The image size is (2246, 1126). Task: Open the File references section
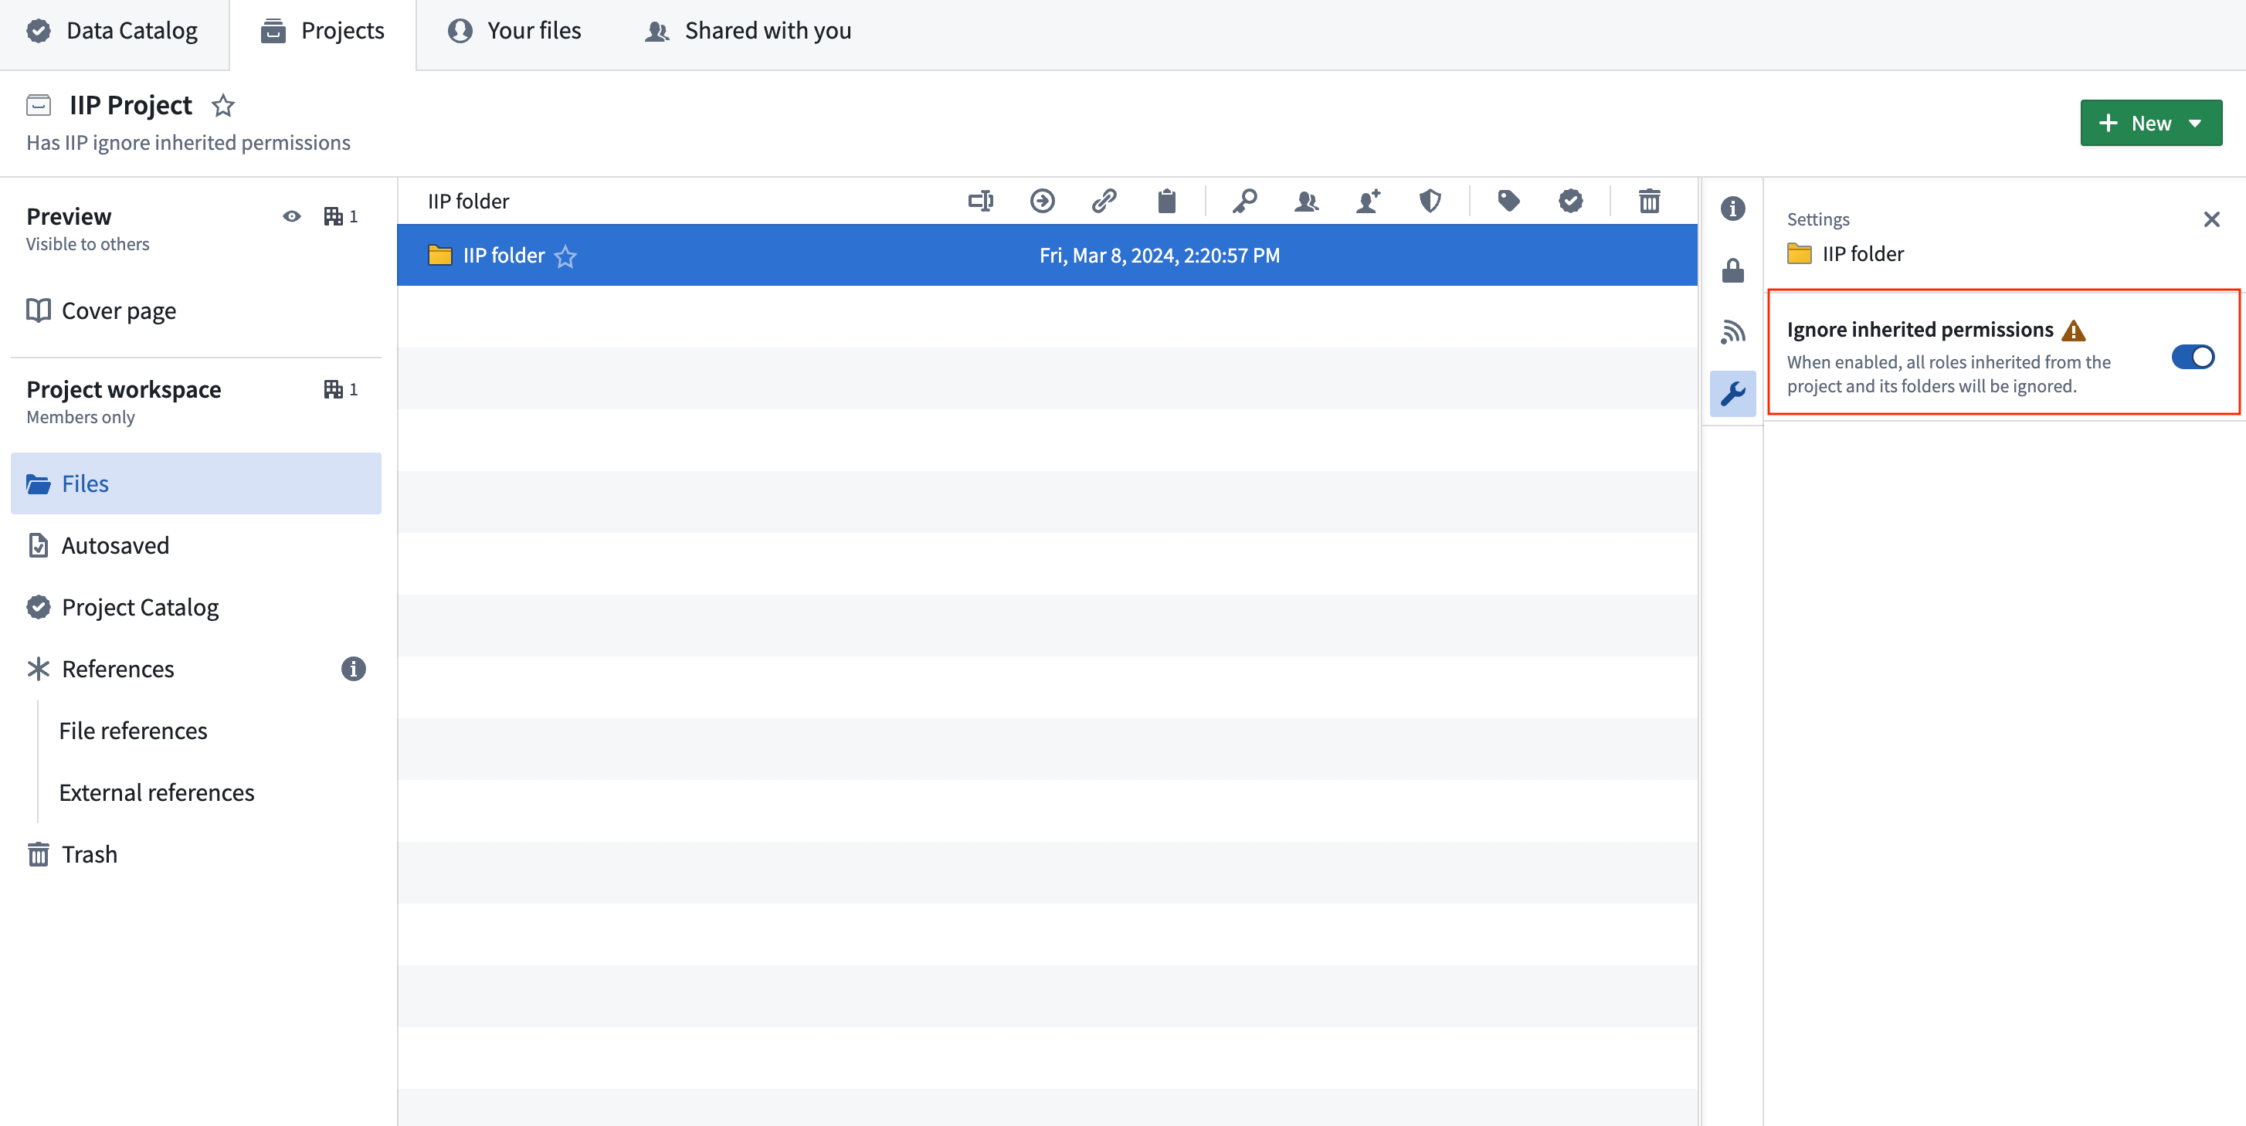point(134,728)
